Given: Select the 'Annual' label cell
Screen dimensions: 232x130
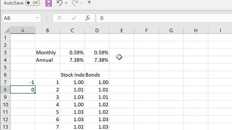Looking at the screenshot, I should coord(47,60).
